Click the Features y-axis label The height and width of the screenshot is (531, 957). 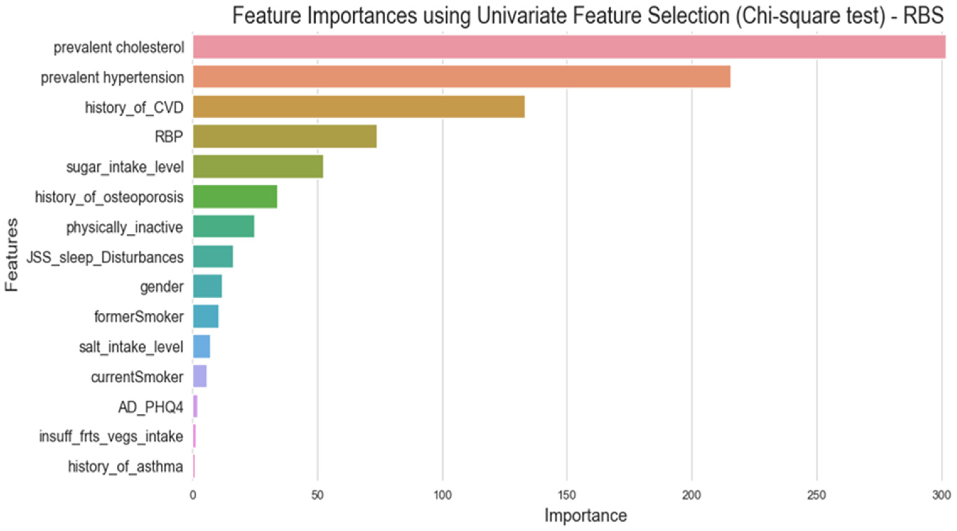coord(12,255)
